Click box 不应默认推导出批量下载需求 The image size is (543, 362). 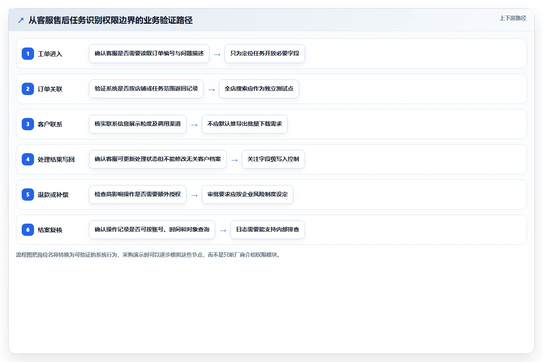[245, 124]
